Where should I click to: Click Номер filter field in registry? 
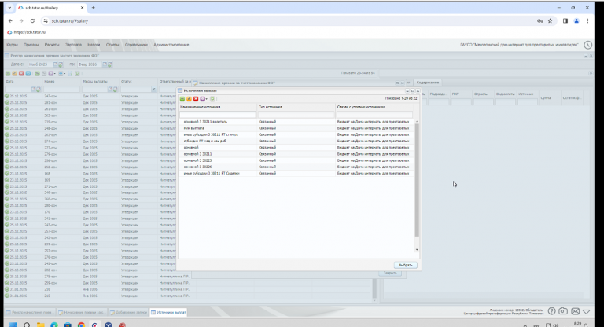[61, 90]
